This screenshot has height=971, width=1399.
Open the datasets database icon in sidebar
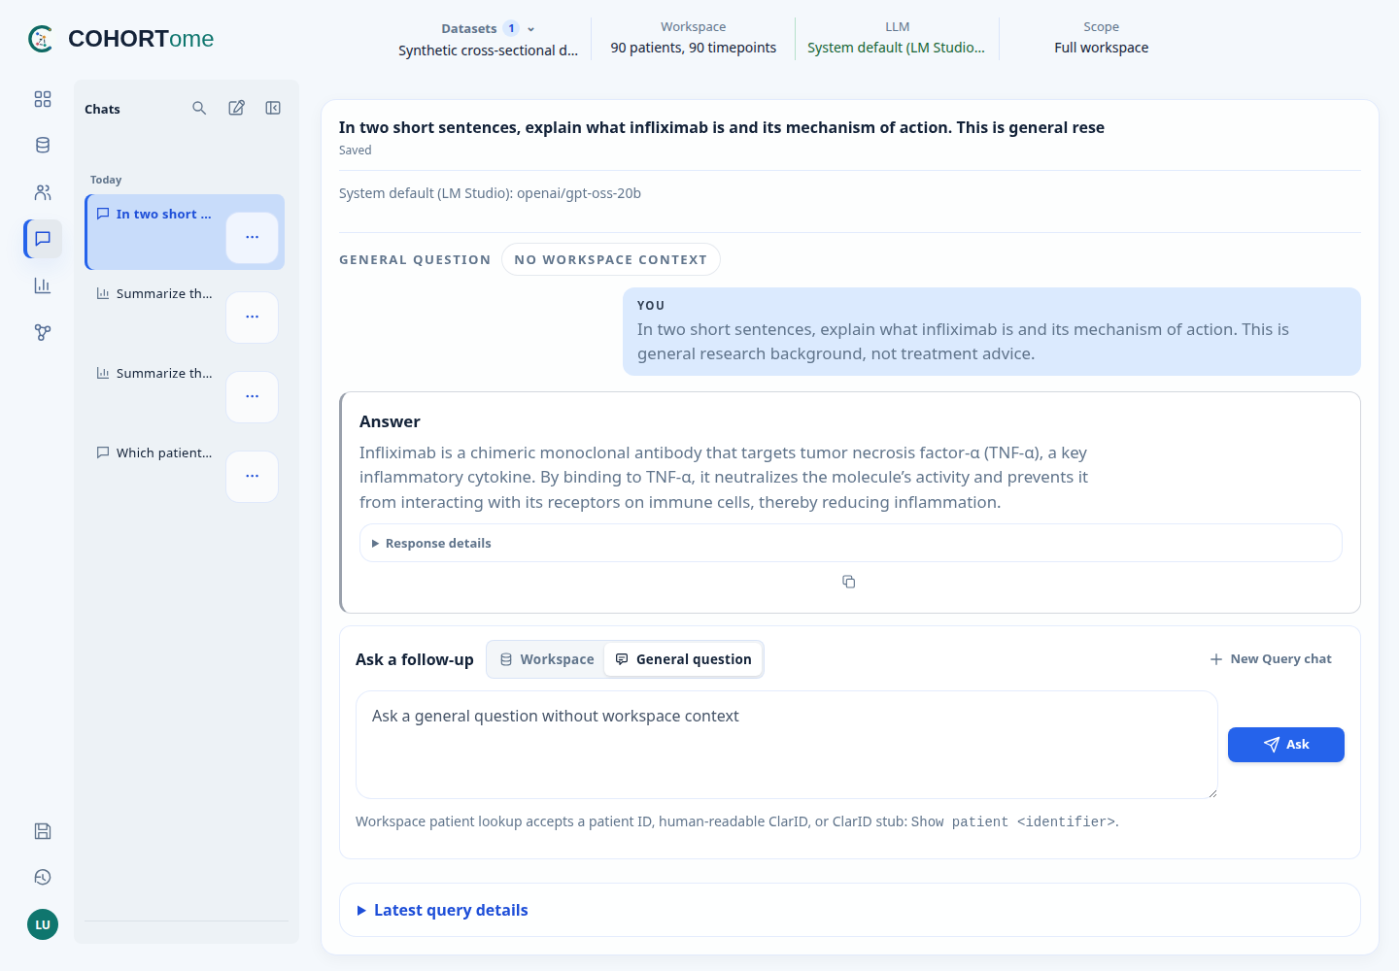point(43,146)
